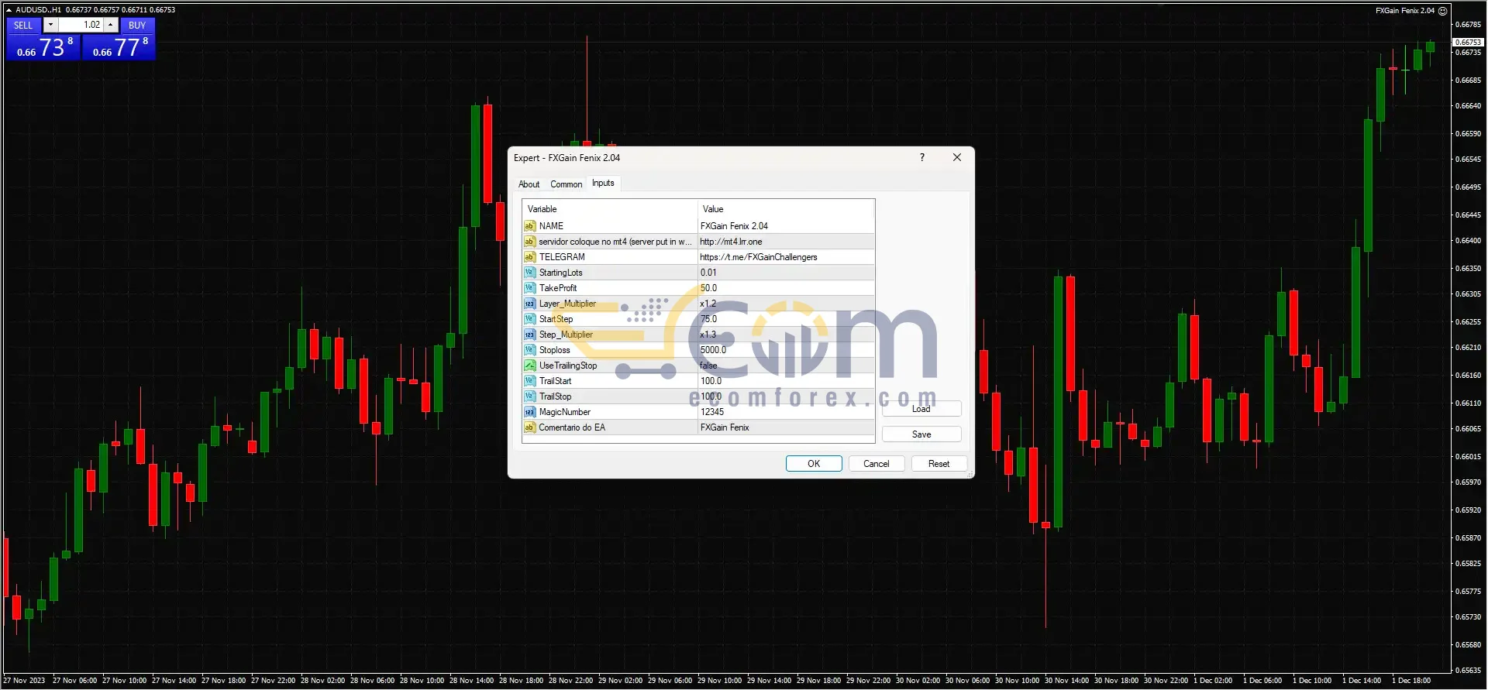Select the TELEGRAM value t.me/FXGainChallengers
The height and width of the screenshot is (690, 1488).
pos(759,257)
